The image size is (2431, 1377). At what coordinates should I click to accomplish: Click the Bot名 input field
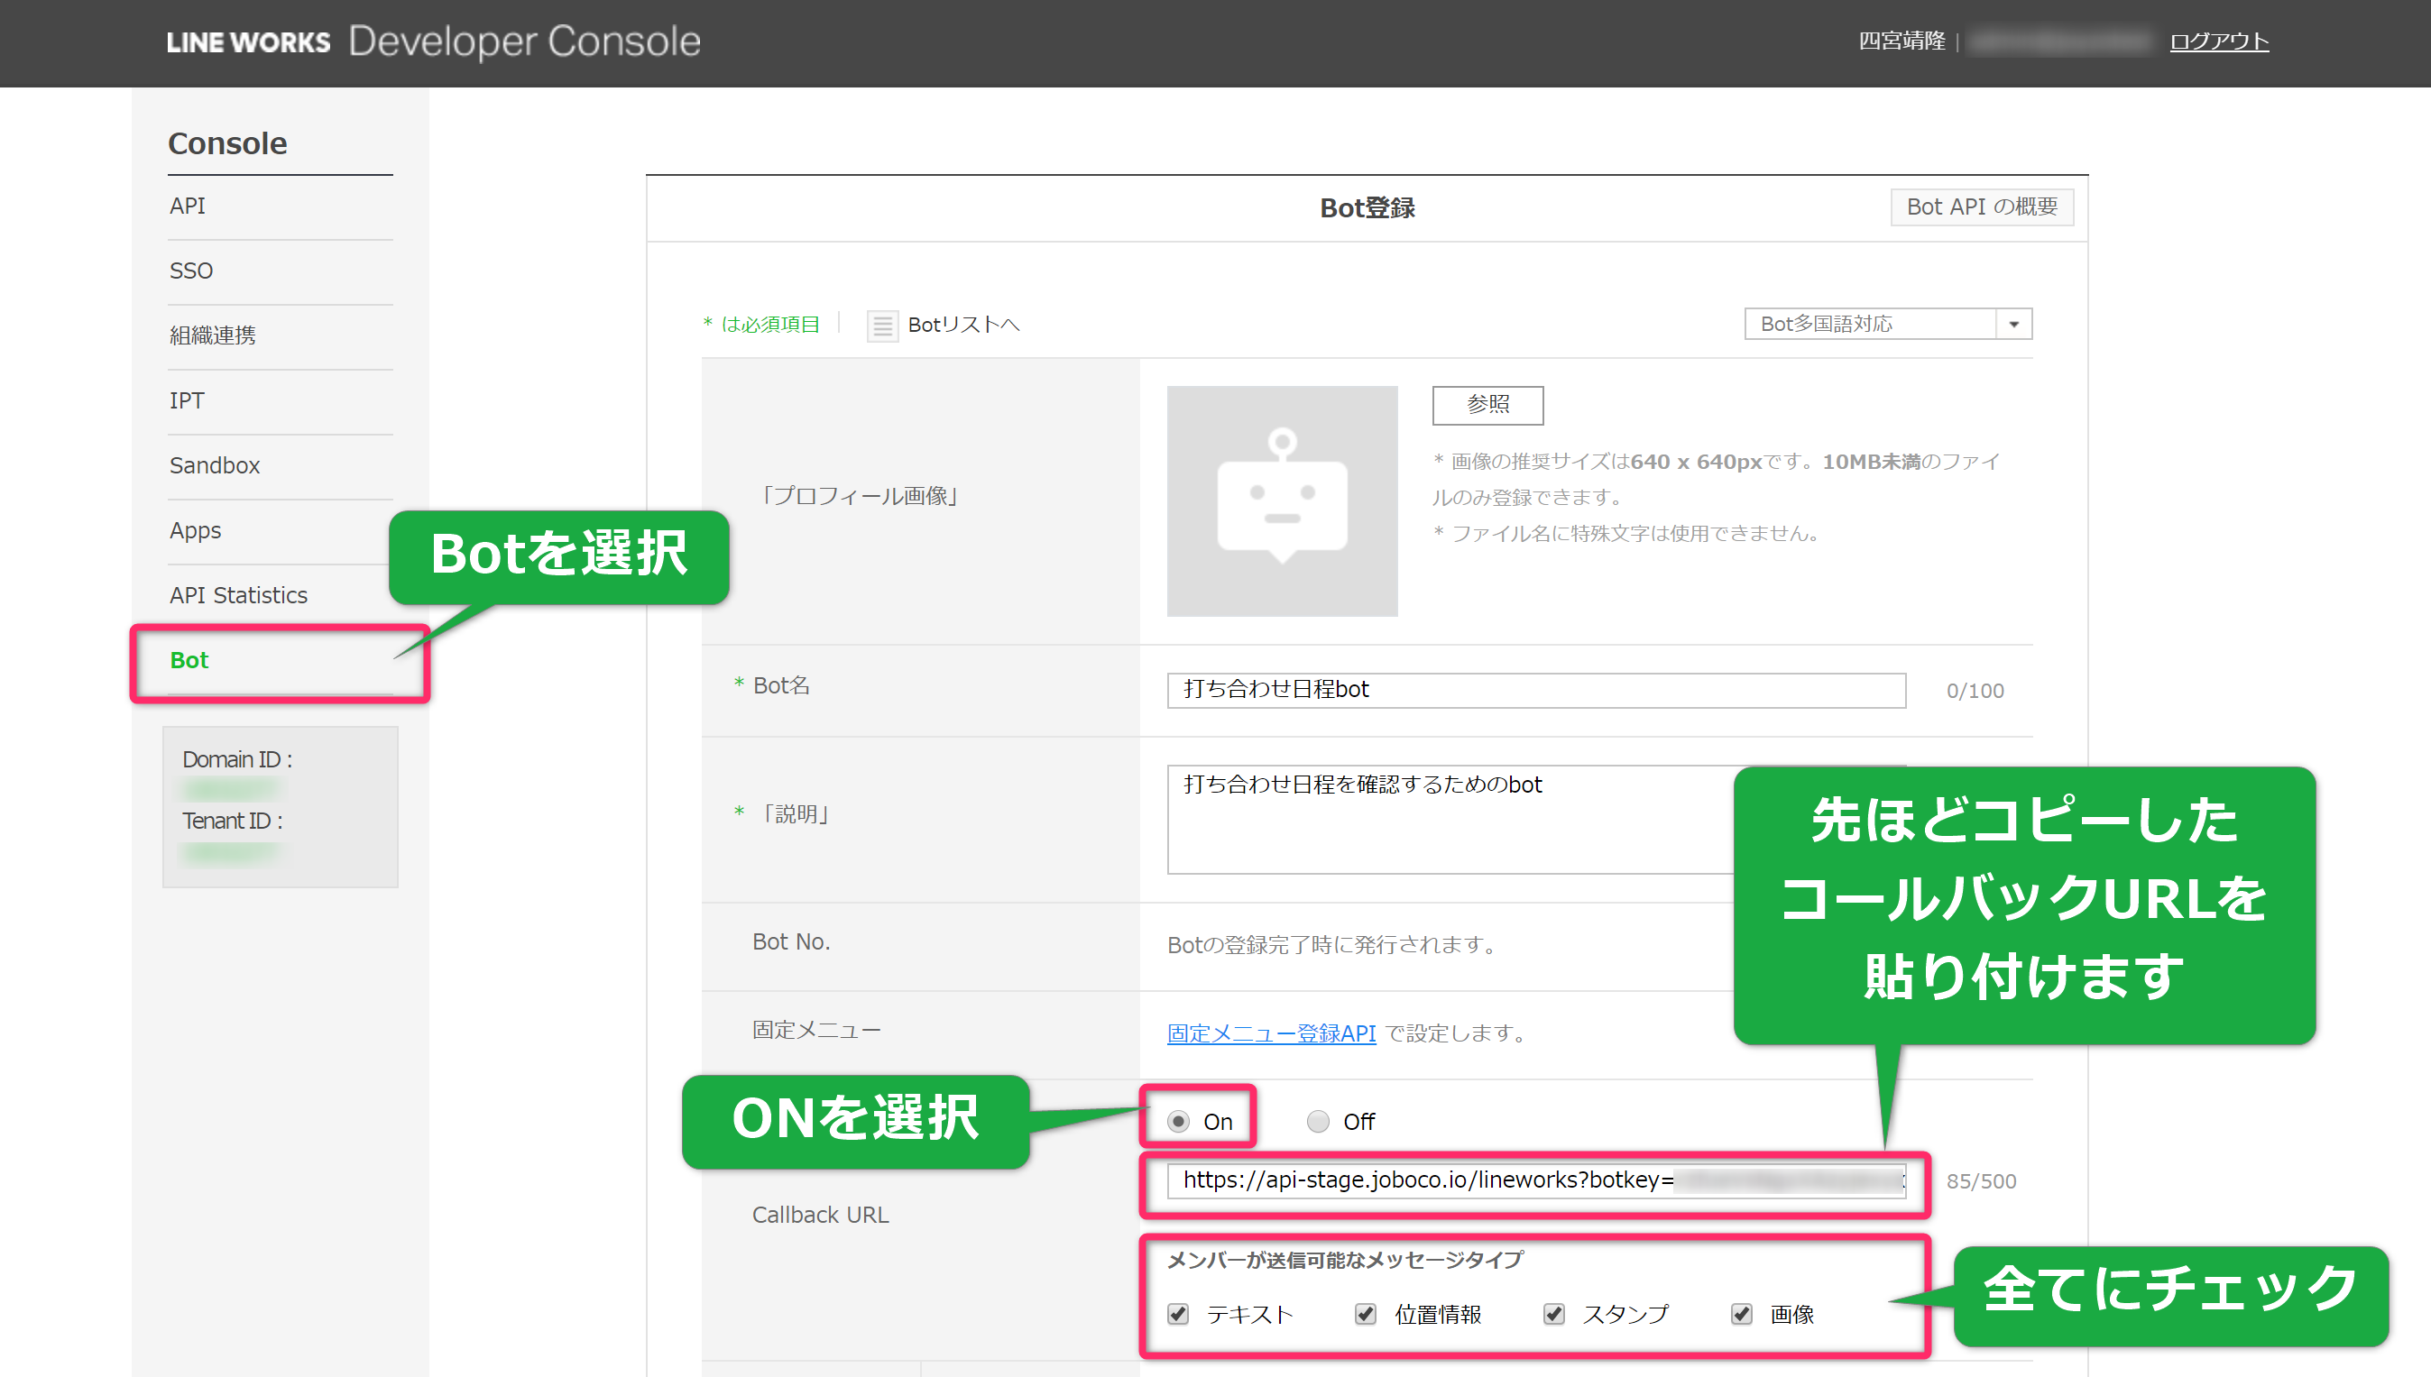(1536, 690)
